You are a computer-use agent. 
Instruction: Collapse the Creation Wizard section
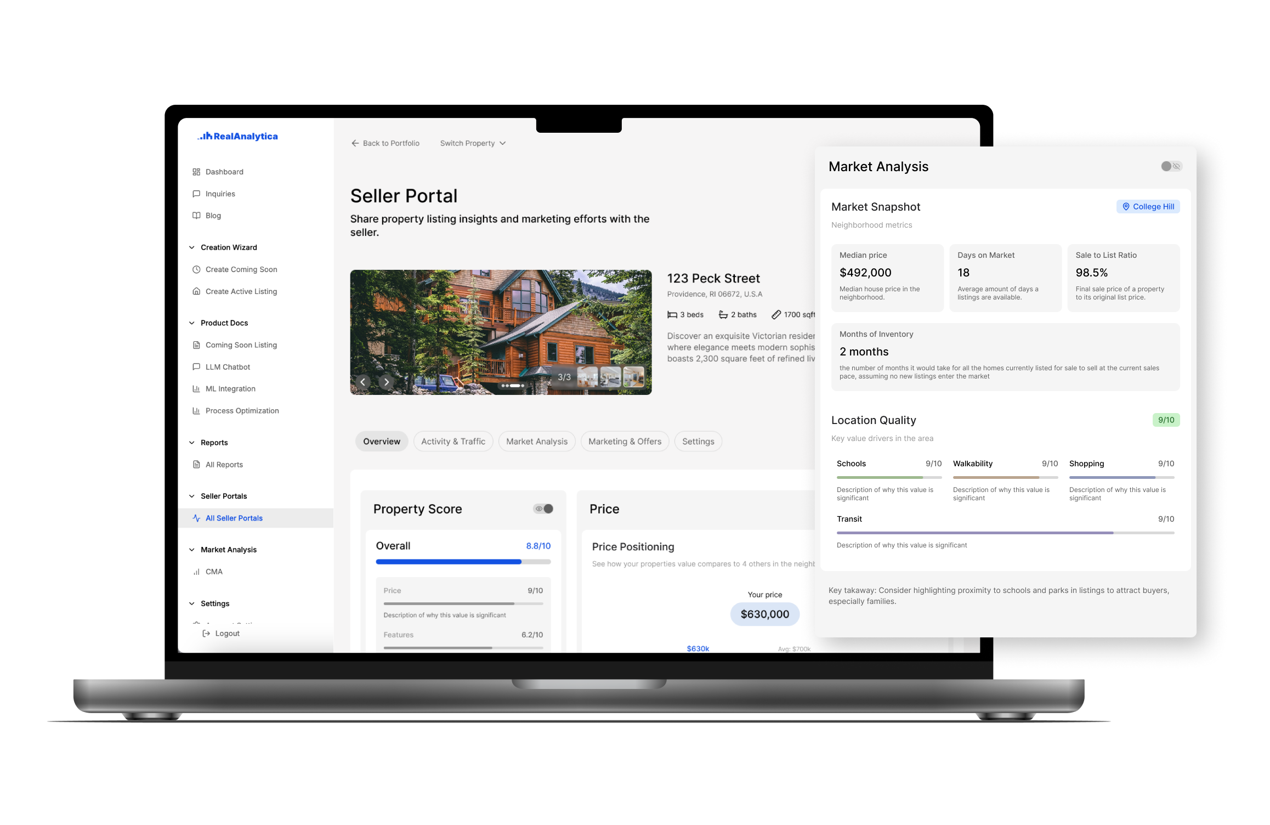[192, 247]
